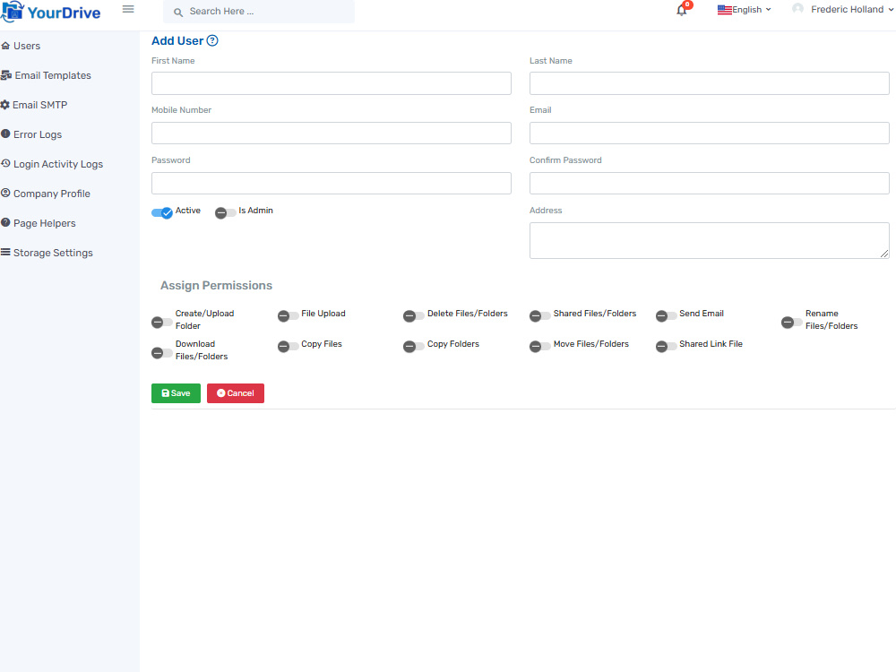
Task: Enable Create/Upload Folder permission
Action: (x=161, y=323)
